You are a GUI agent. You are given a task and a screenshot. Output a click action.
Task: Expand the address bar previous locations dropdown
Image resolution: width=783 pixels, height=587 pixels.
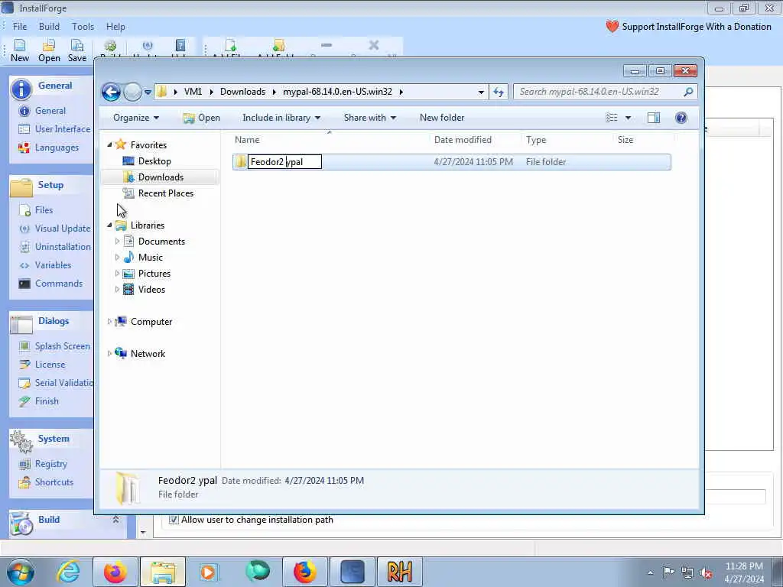coord(481,92)
